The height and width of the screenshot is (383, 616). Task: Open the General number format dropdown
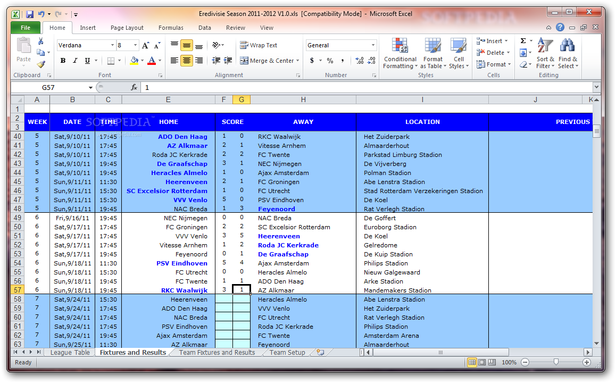[x=373, y=45]
